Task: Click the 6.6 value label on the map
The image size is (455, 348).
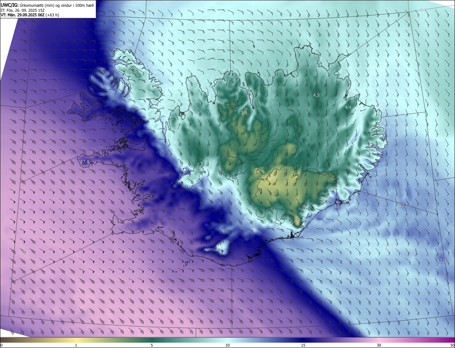Action: coord(133,71)
